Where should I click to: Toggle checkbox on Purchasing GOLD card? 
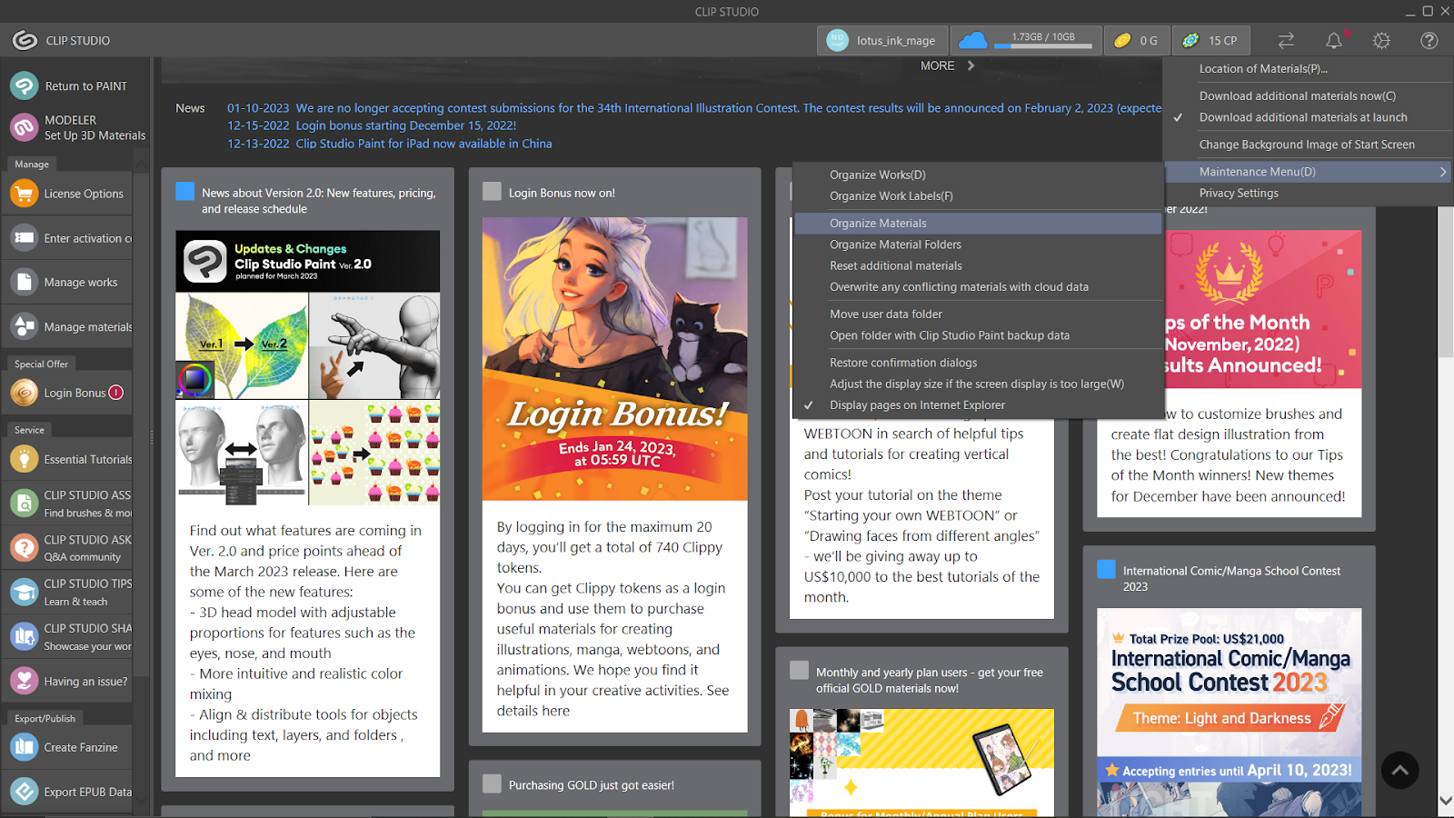(x=492, y=783)
